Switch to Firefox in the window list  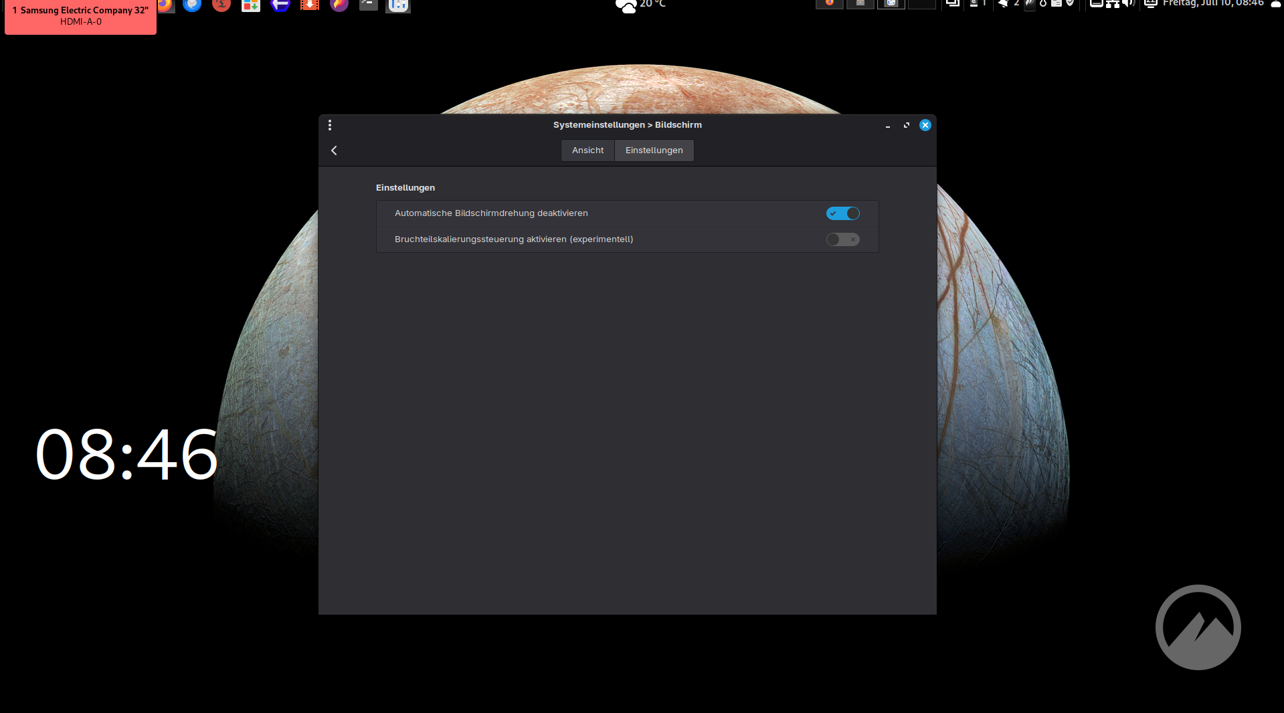830,4
